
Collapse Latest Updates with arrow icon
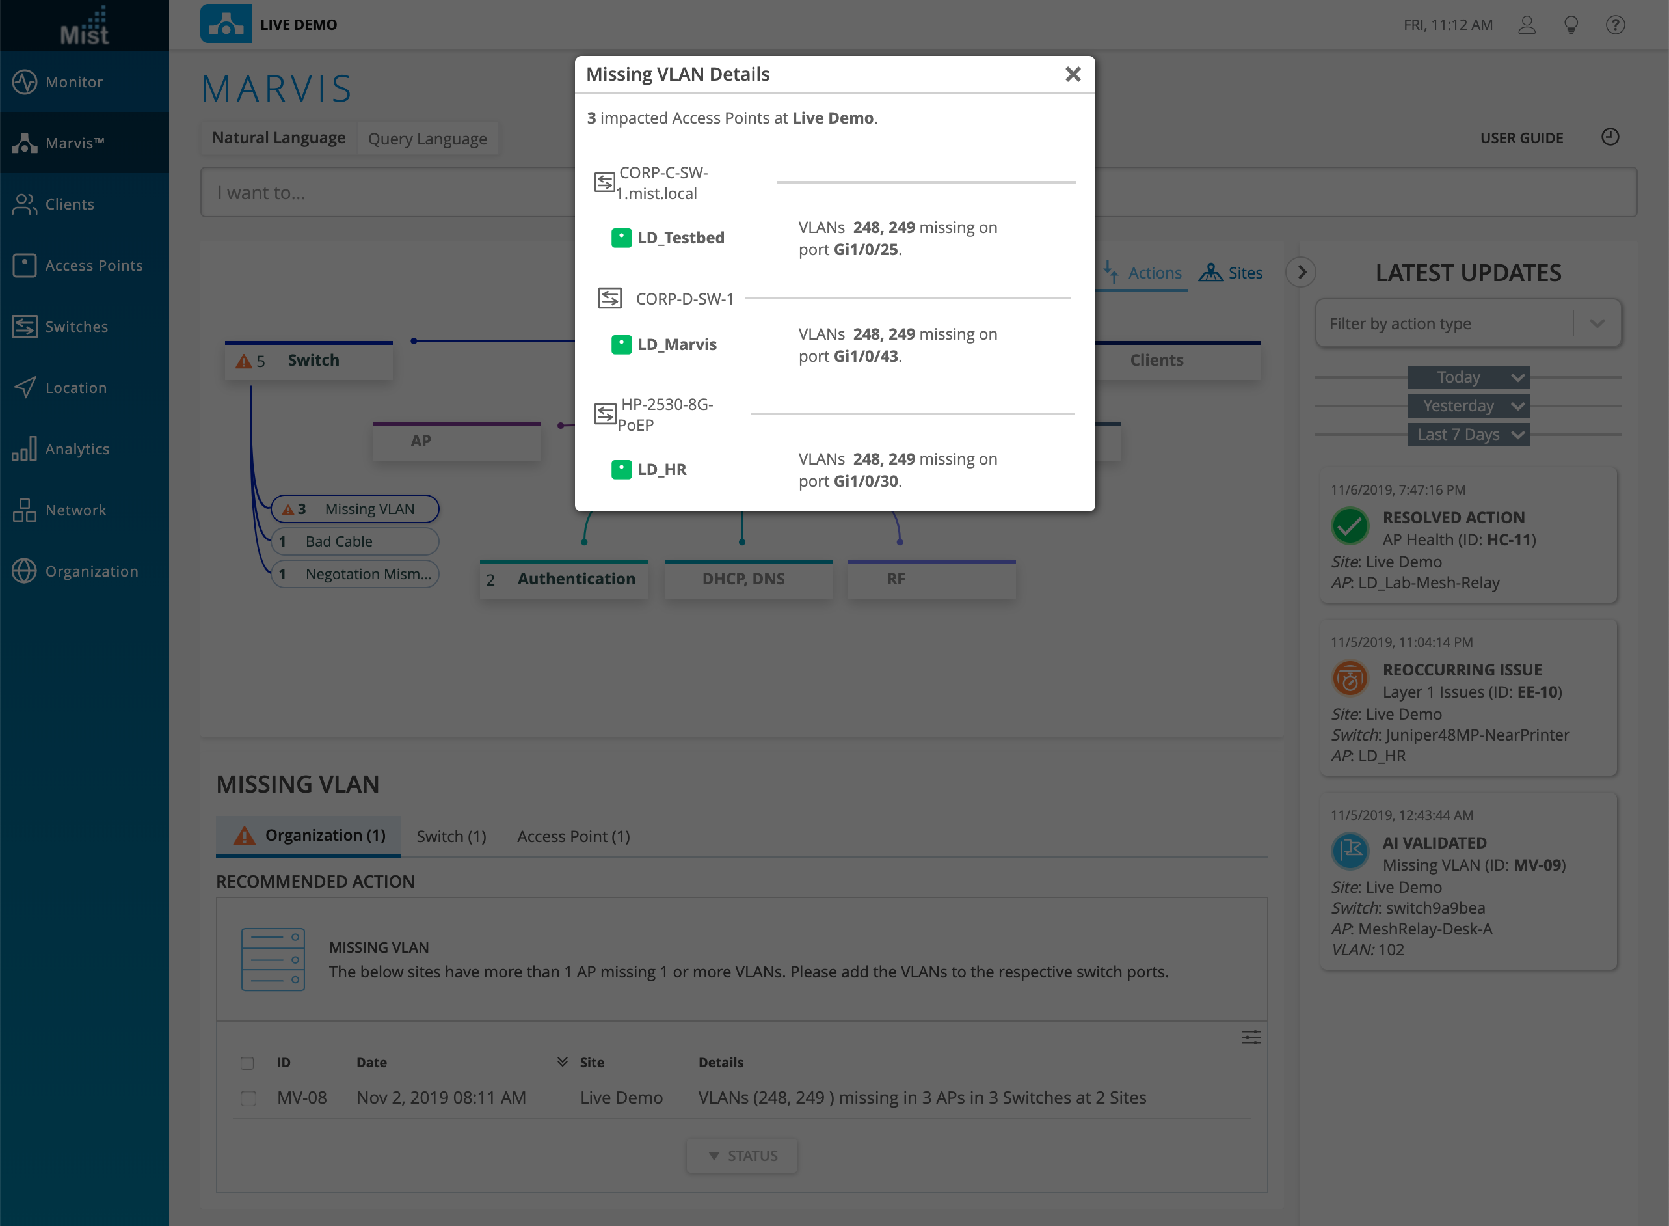coord(1301,273)
